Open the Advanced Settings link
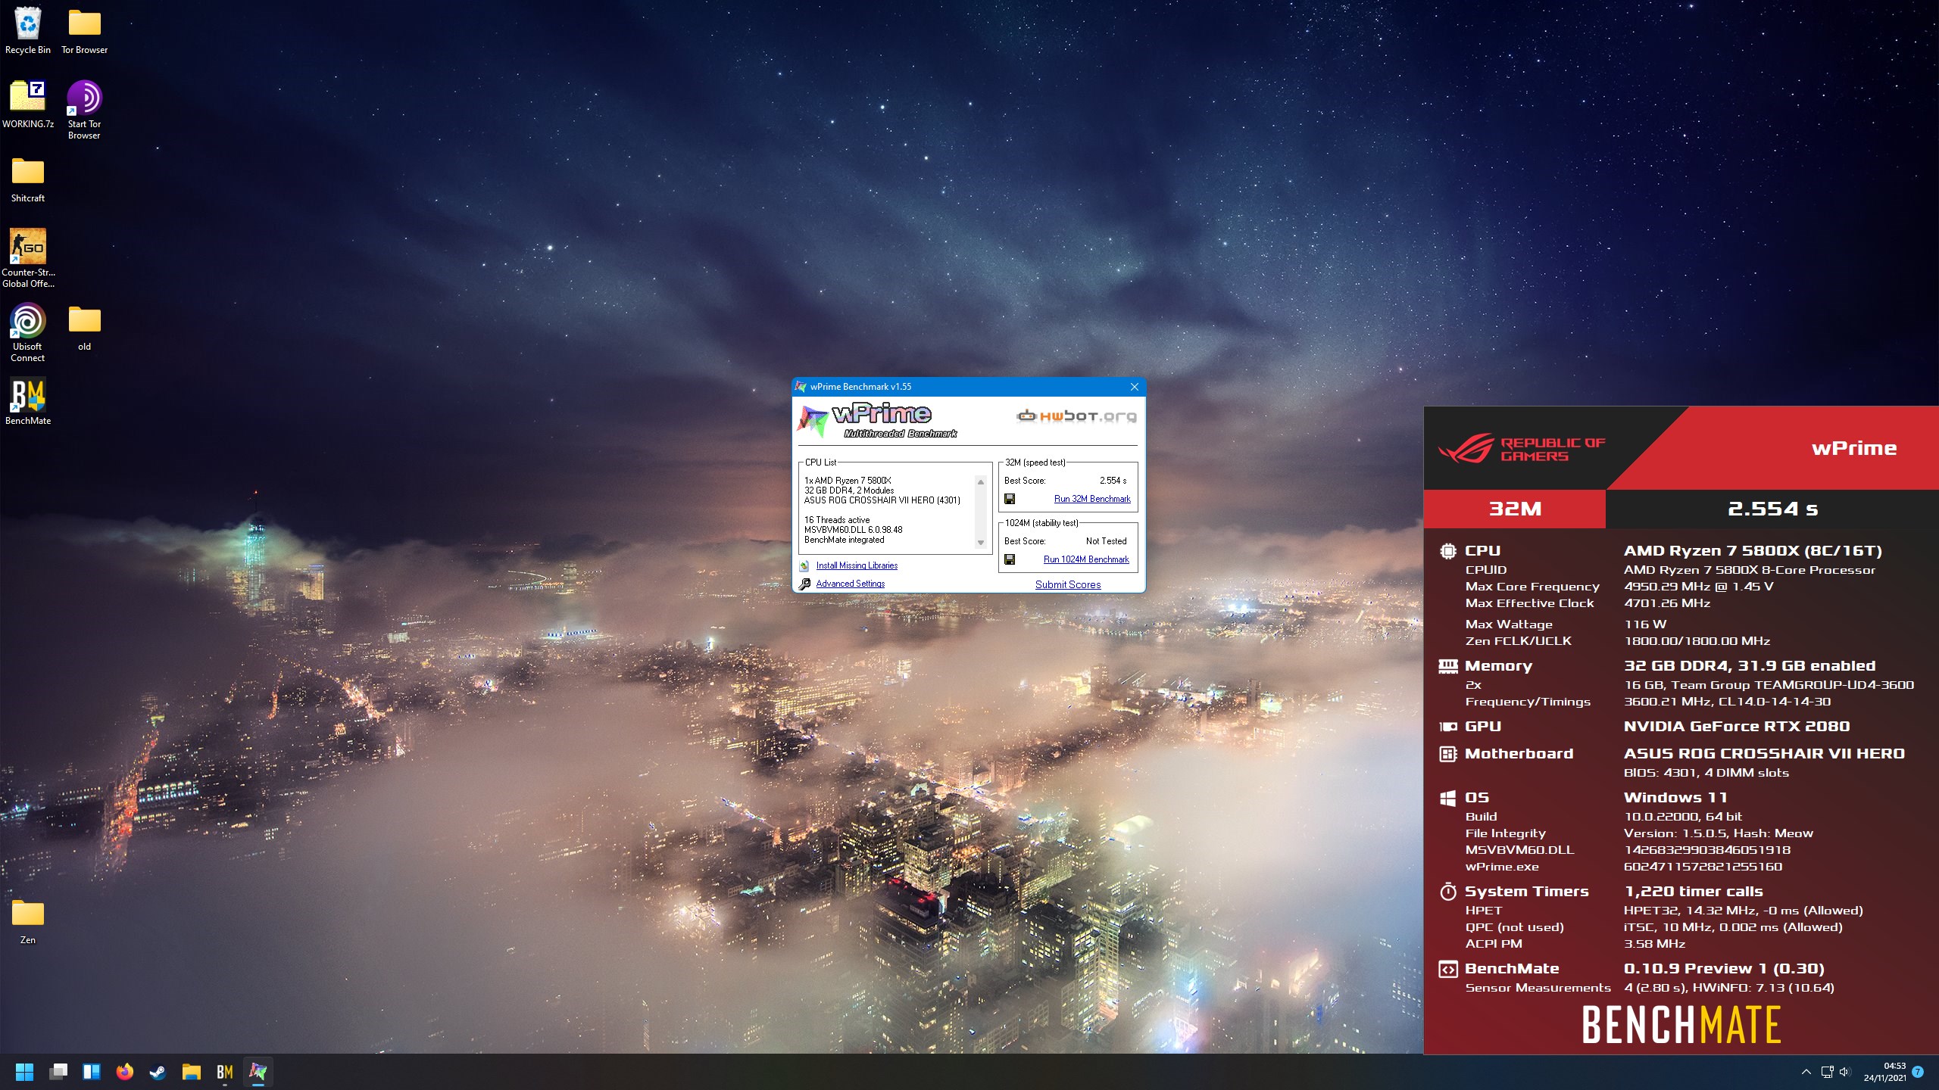Viewport: 1939px width, 1090px height. coord(851,584)
